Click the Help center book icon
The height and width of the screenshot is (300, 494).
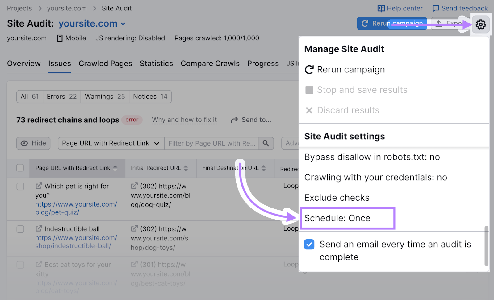[x=381, y=9]
